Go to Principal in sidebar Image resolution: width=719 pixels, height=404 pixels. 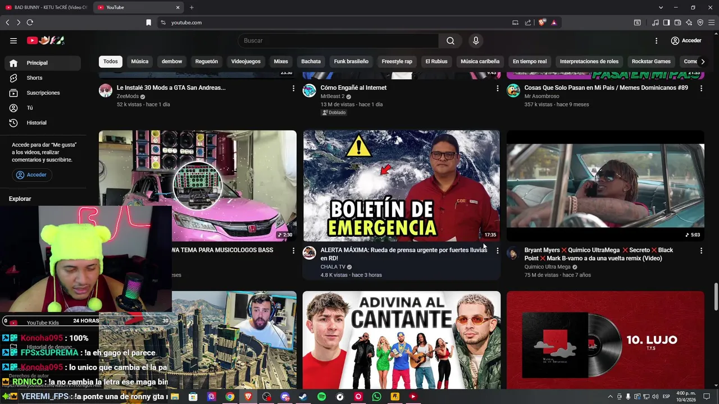coord(43,63)
